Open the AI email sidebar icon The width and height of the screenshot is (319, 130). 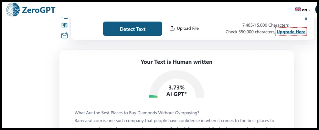pyautogui.click(x=64, y=35)
